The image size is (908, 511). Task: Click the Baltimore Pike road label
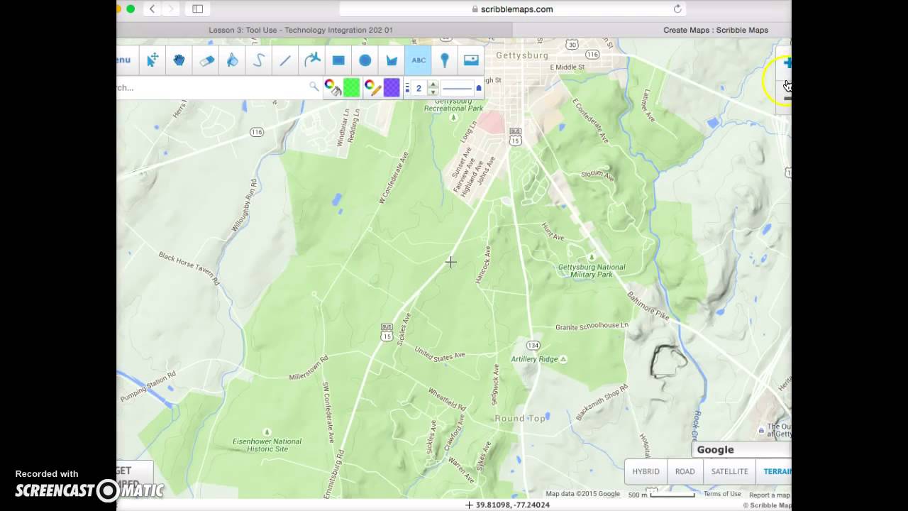coord(647,304)
